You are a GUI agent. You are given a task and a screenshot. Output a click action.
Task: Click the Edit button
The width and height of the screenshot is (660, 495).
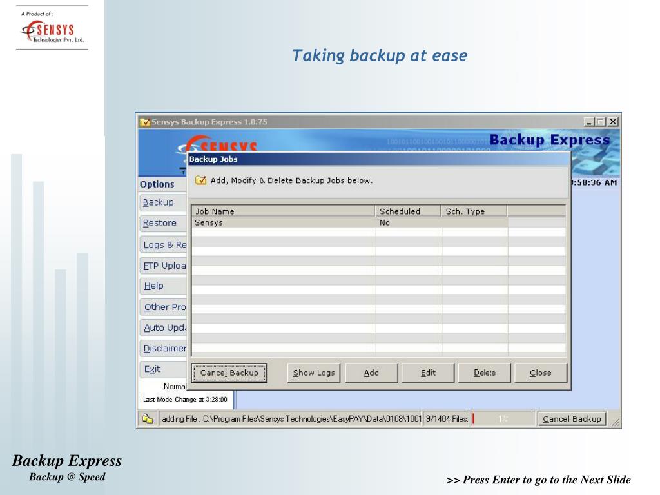[428, 373]
